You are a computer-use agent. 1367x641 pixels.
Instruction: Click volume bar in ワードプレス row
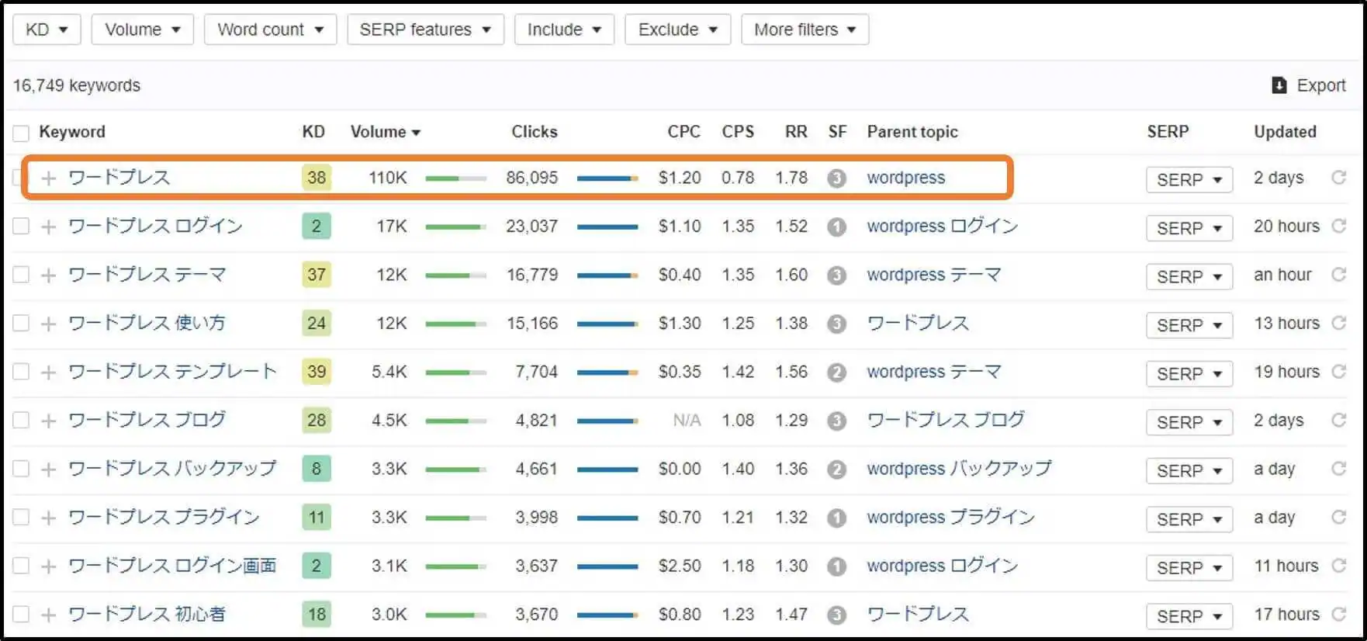pos(455,178)
